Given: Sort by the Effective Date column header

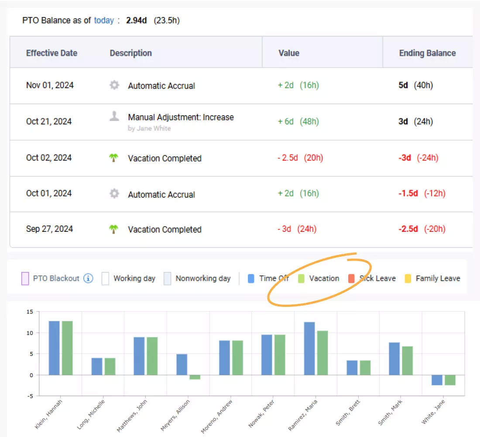Looking at the screenshot, I should click(51, 53).
